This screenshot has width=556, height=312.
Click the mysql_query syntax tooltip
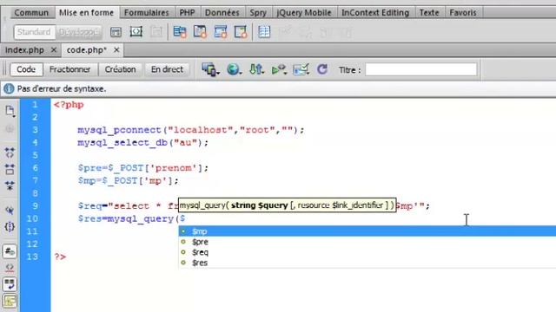point(287,205)
